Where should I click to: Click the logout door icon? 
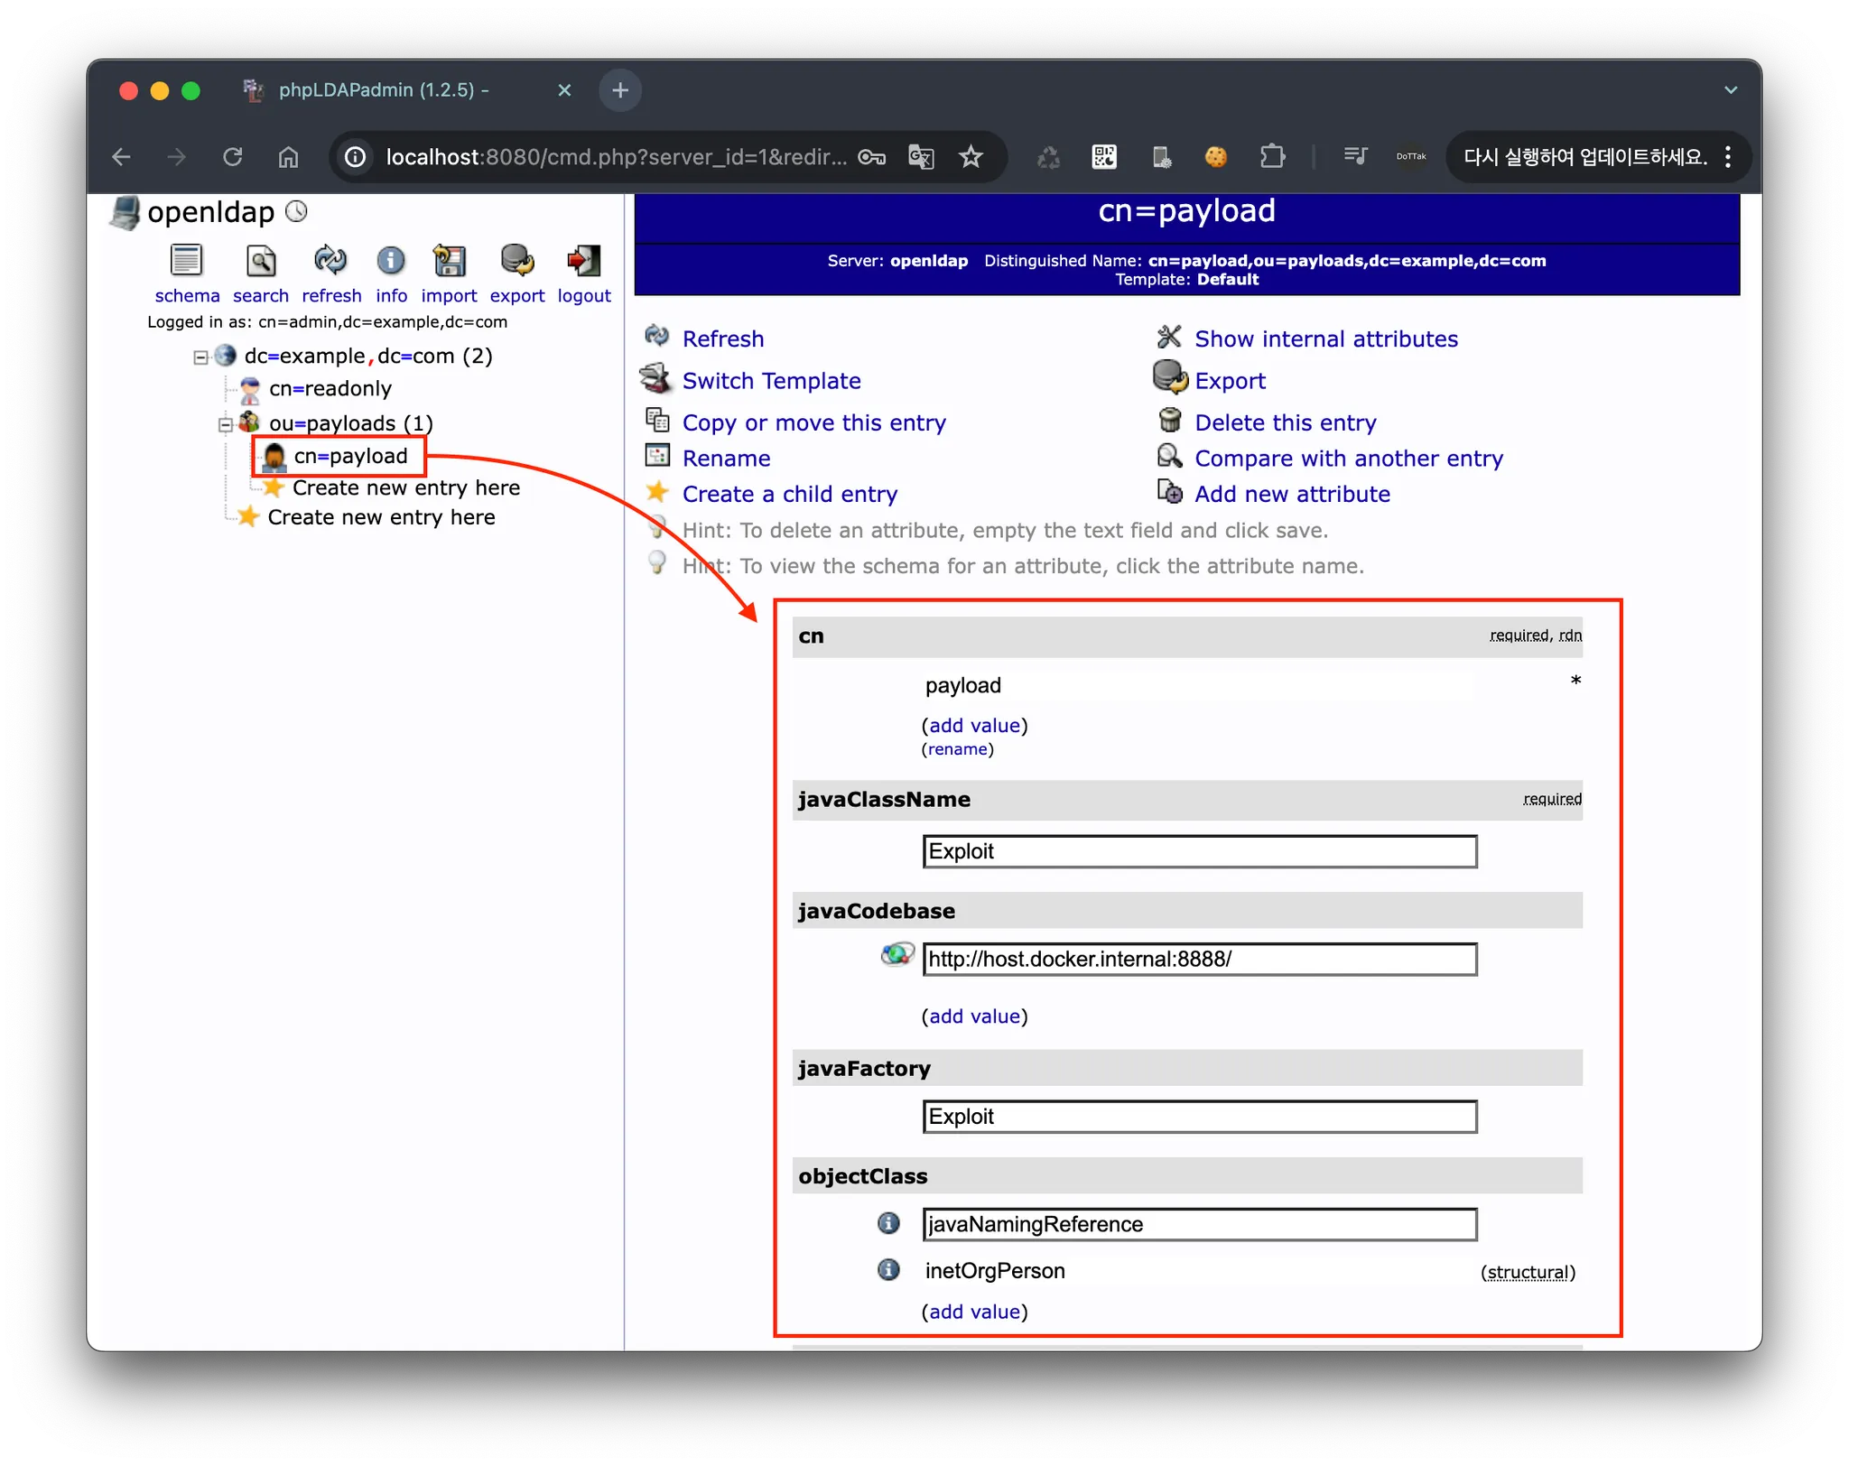[x=583, y=261]
